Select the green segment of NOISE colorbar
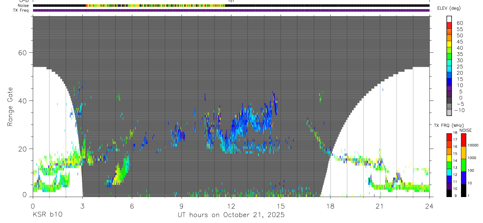The height and width of the screenshot is (223, 483). pos(463,165)
